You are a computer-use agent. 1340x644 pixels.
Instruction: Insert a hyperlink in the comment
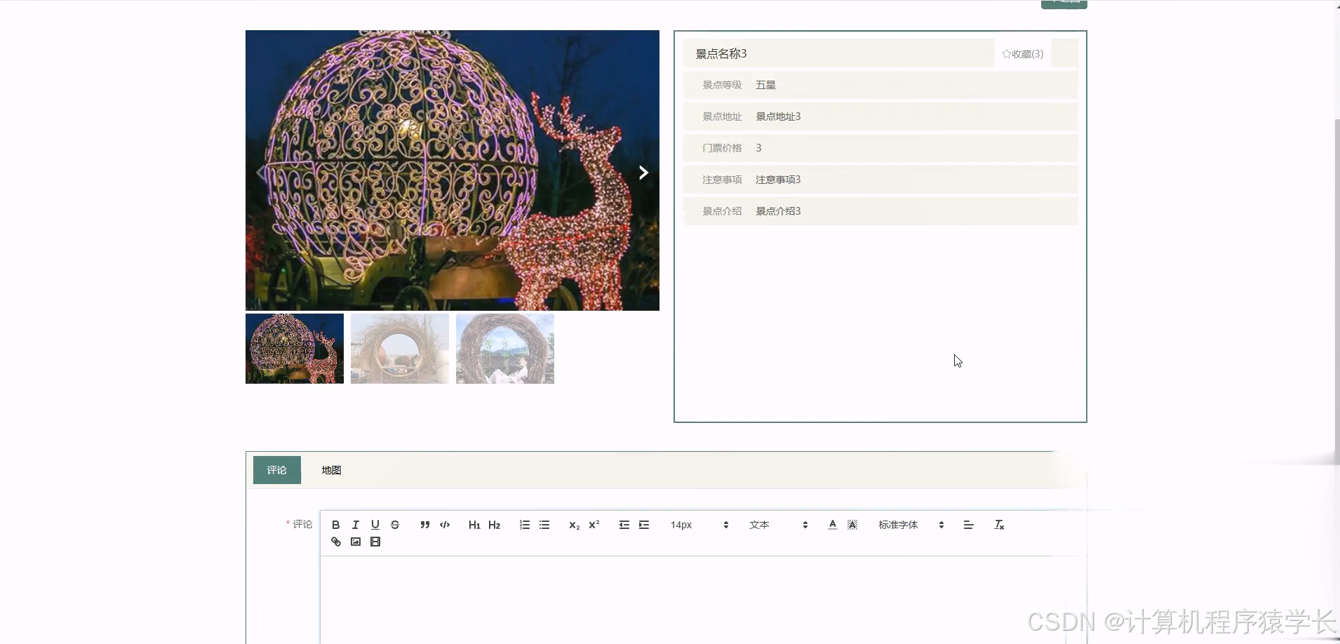coord(335,542)
